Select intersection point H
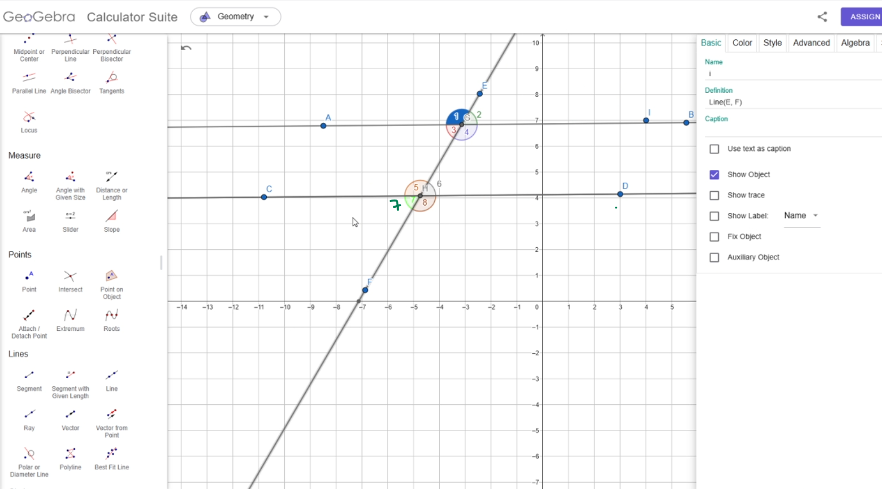The image size is (882, 489). [420, 196]
